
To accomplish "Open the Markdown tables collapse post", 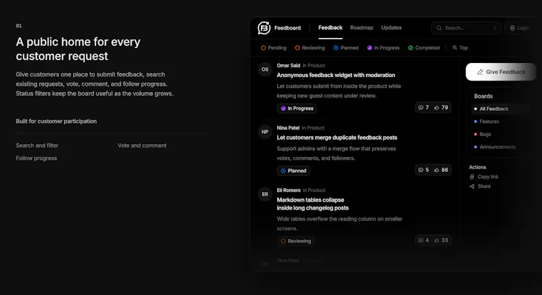I will (x=313, y=204).
